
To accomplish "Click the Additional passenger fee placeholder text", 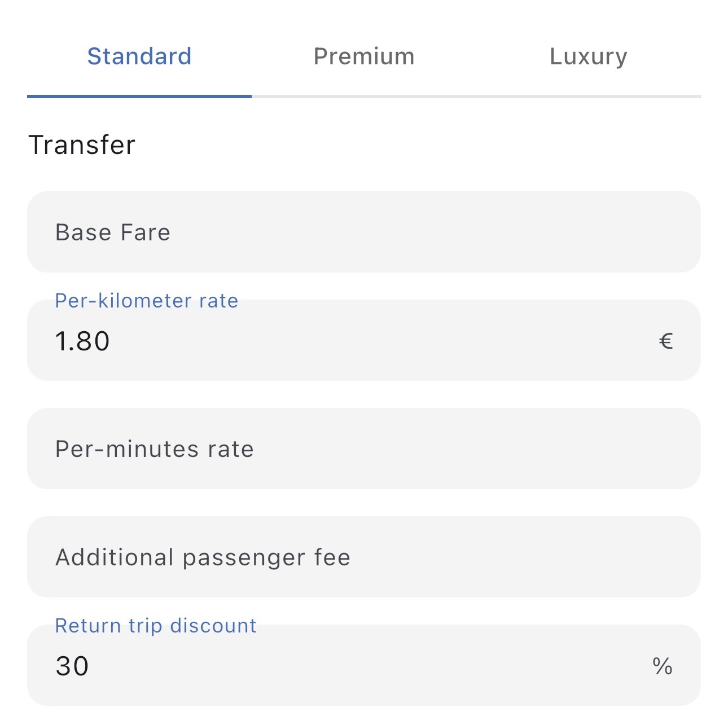I will coord(203,557).
